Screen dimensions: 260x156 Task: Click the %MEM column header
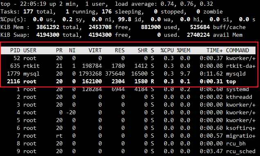click(184, 50)
